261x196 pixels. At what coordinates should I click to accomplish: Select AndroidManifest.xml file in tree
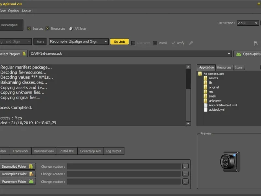click(223, 105)
